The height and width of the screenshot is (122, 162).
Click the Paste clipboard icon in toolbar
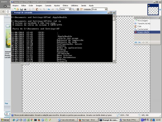click(x=37, y=9)
